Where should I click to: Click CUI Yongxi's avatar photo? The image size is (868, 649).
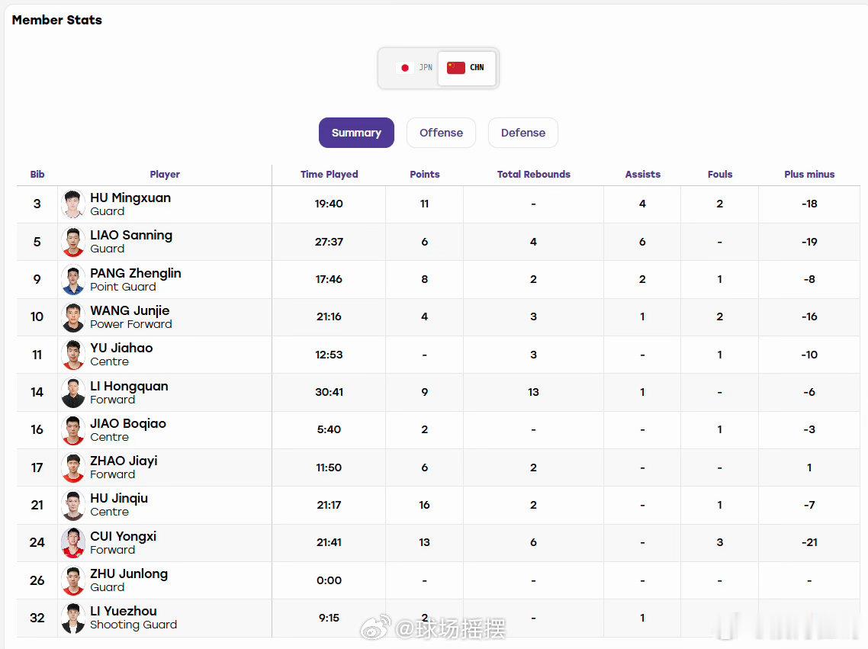[73, 543]
